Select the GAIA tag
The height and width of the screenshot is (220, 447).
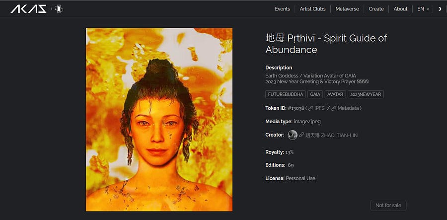tap(315, 94)
